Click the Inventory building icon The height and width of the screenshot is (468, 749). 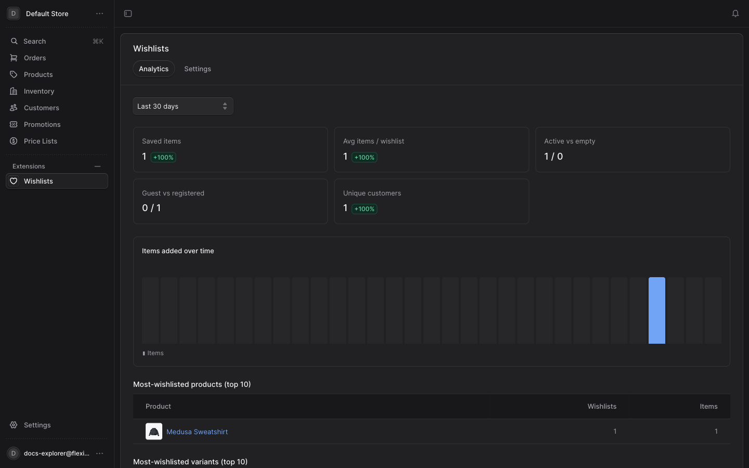click(x=14, y=91)
